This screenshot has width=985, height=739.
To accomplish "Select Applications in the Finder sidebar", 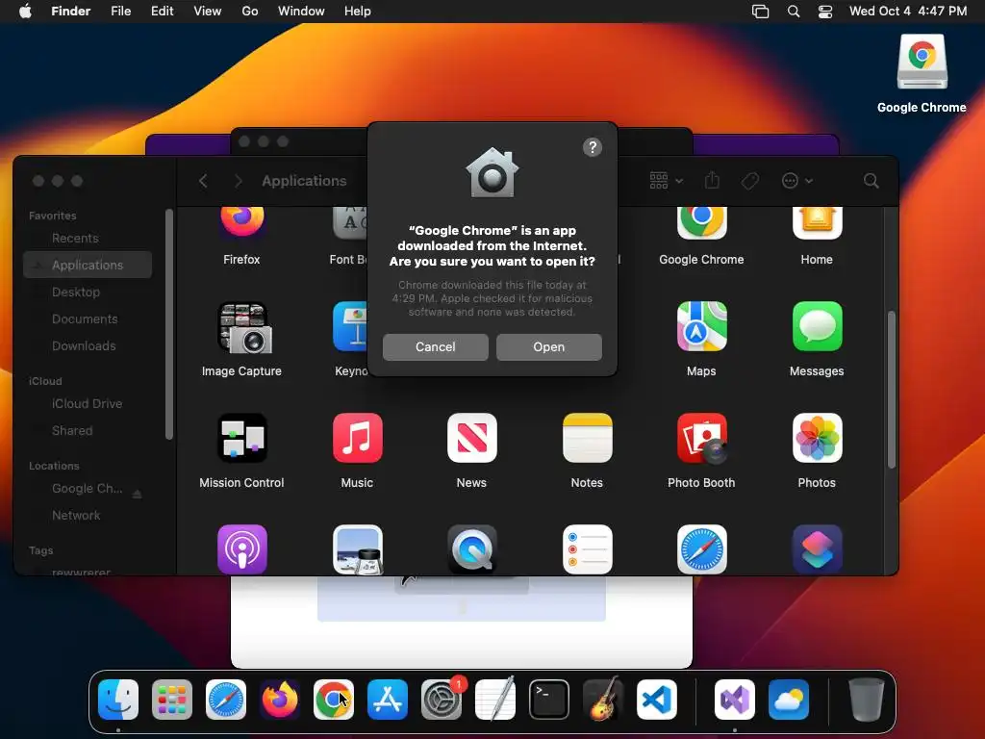I will 88,266.
